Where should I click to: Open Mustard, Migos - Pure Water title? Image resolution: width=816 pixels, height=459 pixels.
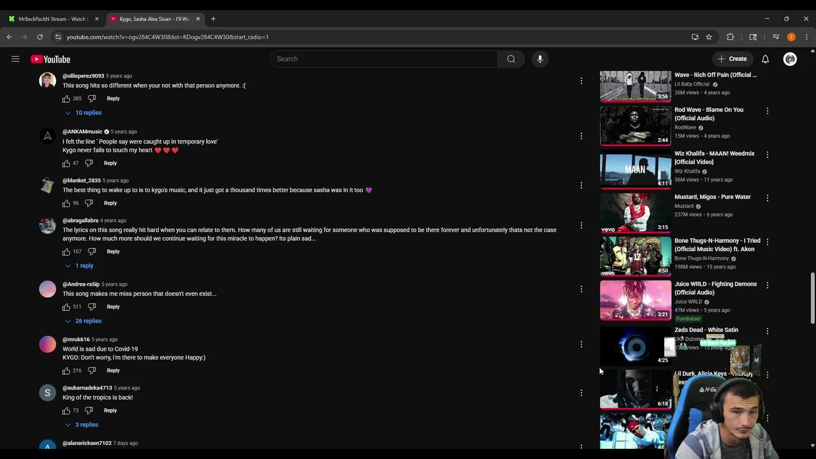[x=713, y=197]
